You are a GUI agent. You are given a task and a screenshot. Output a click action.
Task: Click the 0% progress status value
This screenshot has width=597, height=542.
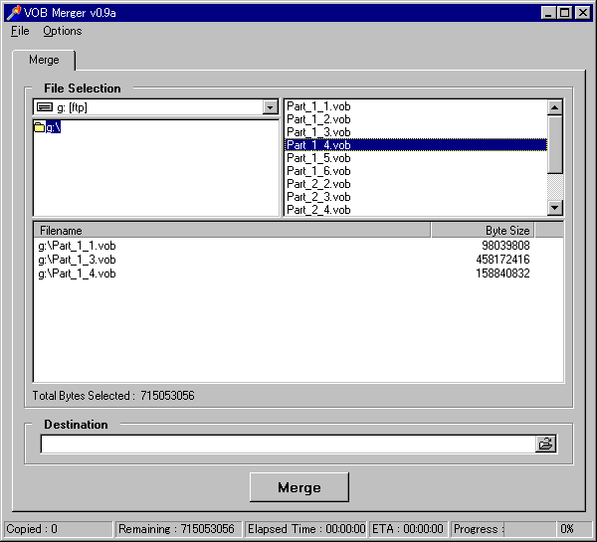point(574,529)
